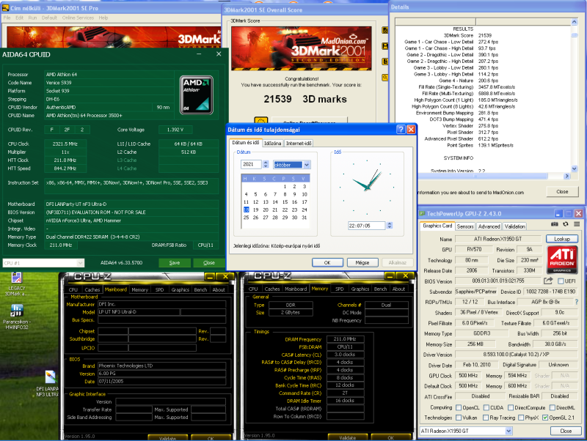Open the SPD tab in left CPU-Z window

tap(159, 289)
